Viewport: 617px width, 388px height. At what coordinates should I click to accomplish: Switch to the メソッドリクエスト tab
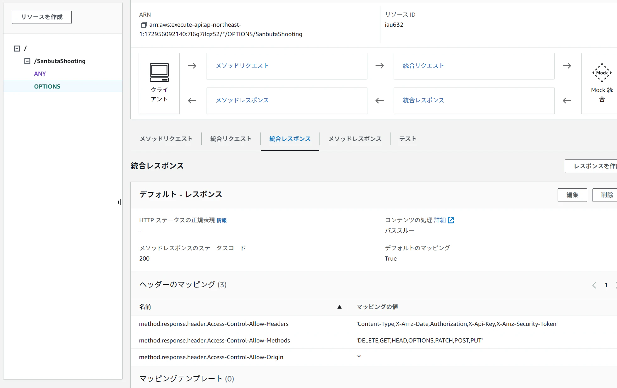[x=166, y=139]
